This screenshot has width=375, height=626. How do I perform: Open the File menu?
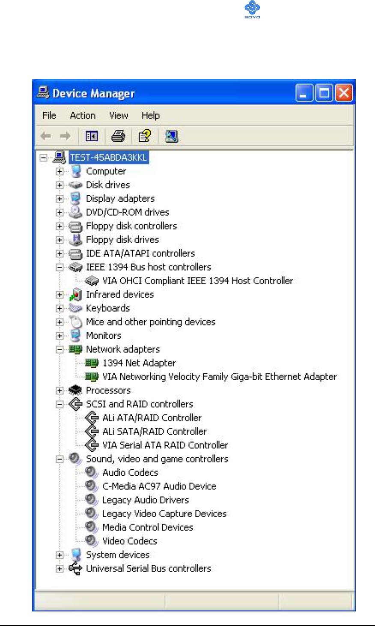point(49,115)
